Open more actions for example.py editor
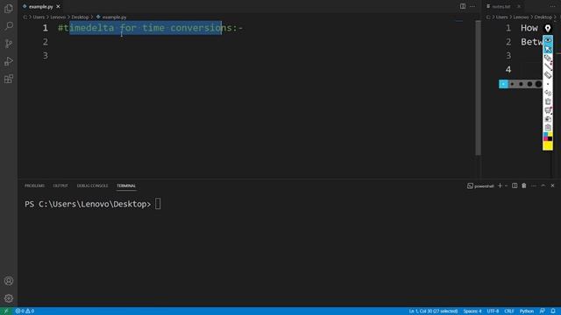 tap(472, 6)
